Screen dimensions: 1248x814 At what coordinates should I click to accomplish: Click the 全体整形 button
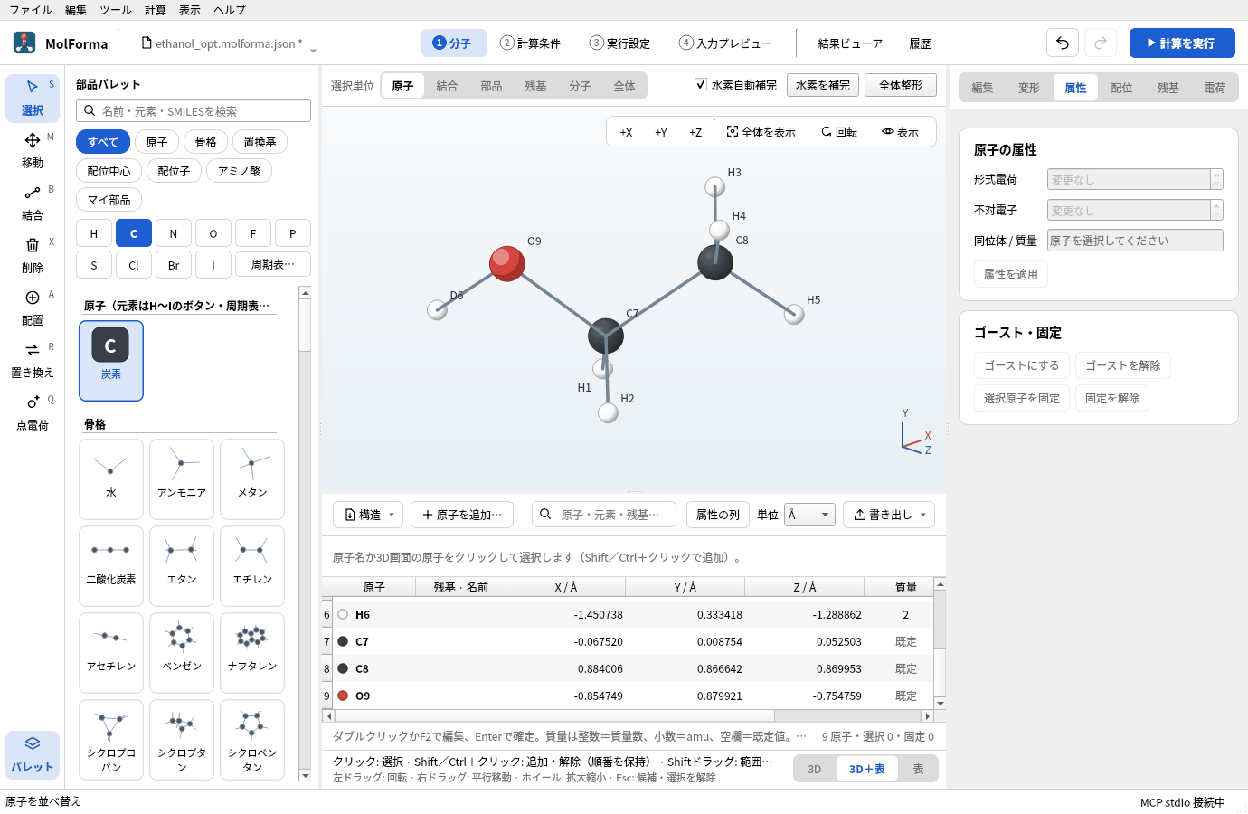pyautogui.click(x=901, y=85)
